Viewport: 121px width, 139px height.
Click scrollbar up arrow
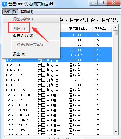[116, 28]
